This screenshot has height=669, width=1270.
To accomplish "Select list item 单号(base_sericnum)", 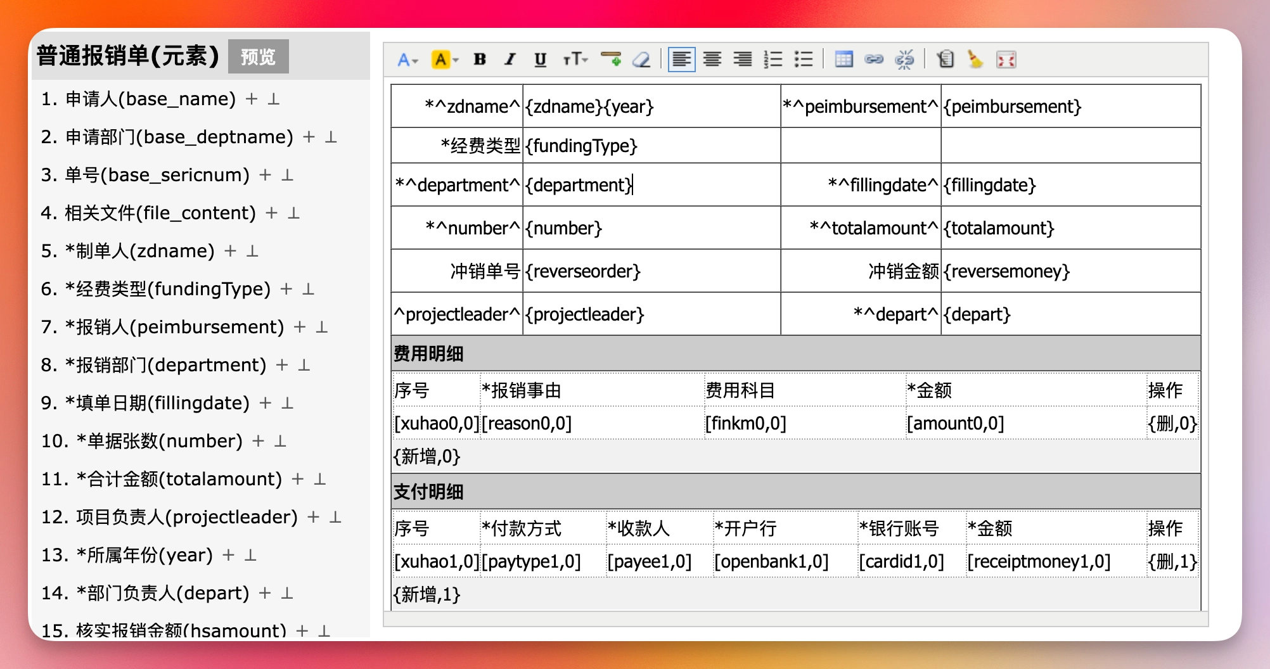I will pos(157,175).
